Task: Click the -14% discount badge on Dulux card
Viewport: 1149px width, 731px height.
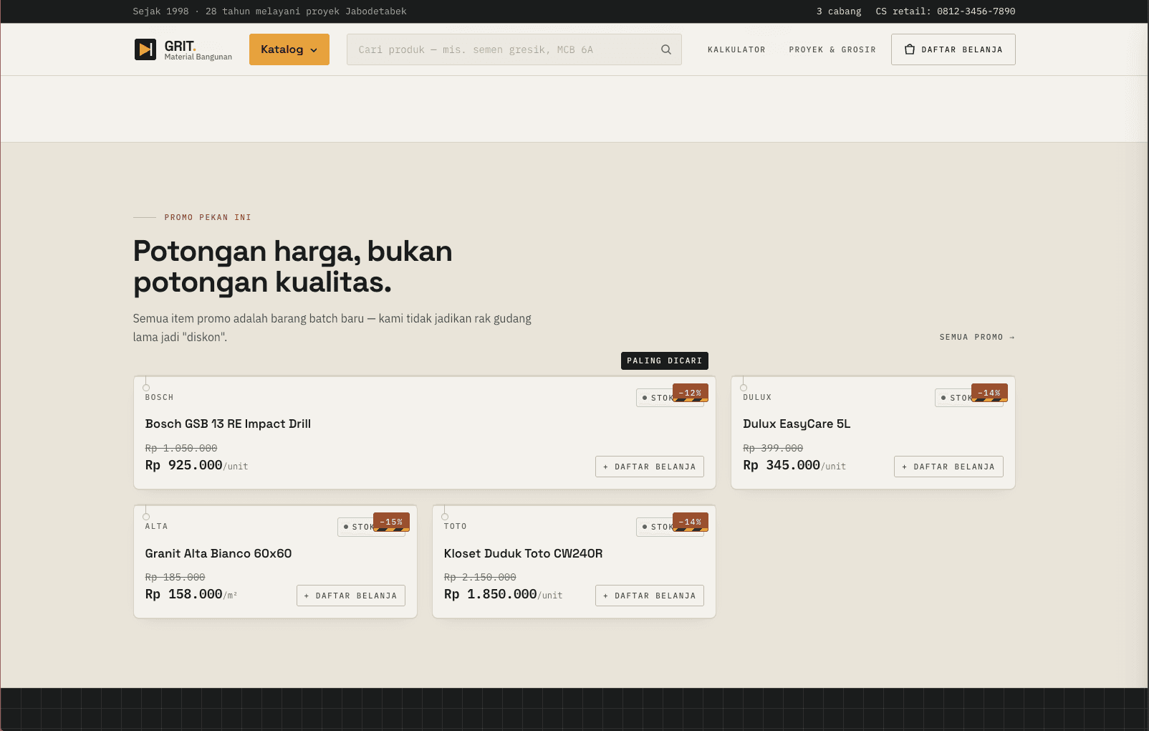Action: (989, 393)
